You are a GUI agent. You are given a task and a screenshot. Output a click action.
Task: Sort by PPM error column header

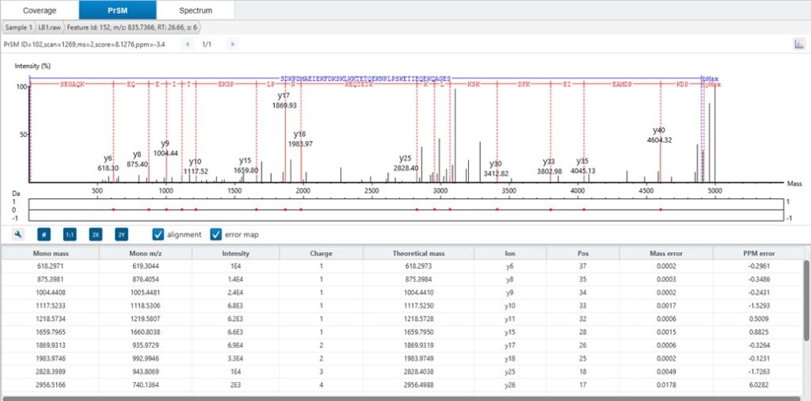[759, 254]
